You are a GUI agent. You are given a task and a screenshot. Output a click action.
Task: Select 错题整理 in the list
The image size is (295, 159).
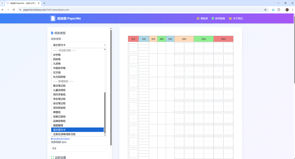coord(58,125)
